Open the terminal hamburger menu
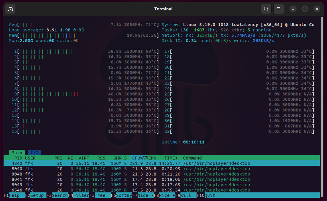The height and width of the screenshot is (201, 327). tap(278, 9)
